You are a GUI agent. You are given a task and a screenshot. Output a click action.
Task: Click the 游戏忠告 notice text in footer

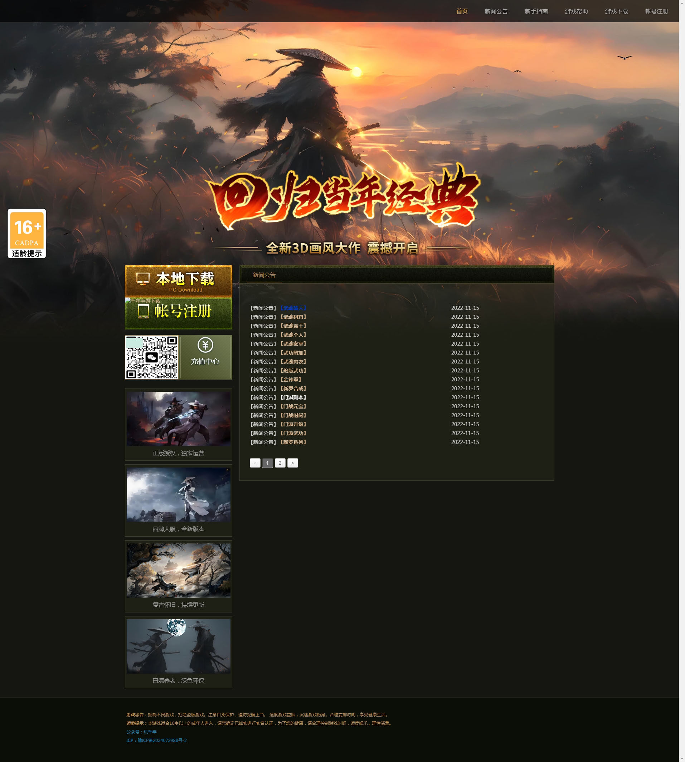pos(258,714)
